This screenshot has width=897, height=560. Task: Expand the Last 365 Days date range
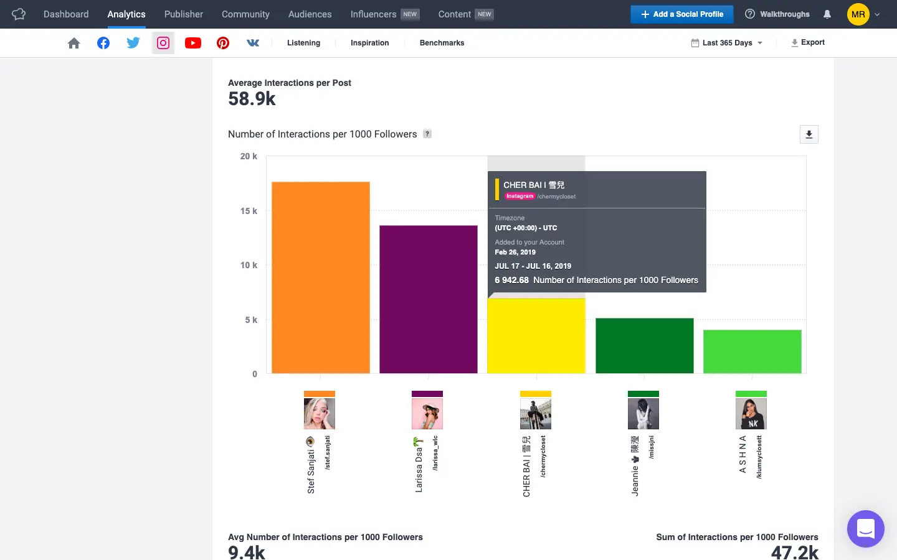(x=727, y=43)
